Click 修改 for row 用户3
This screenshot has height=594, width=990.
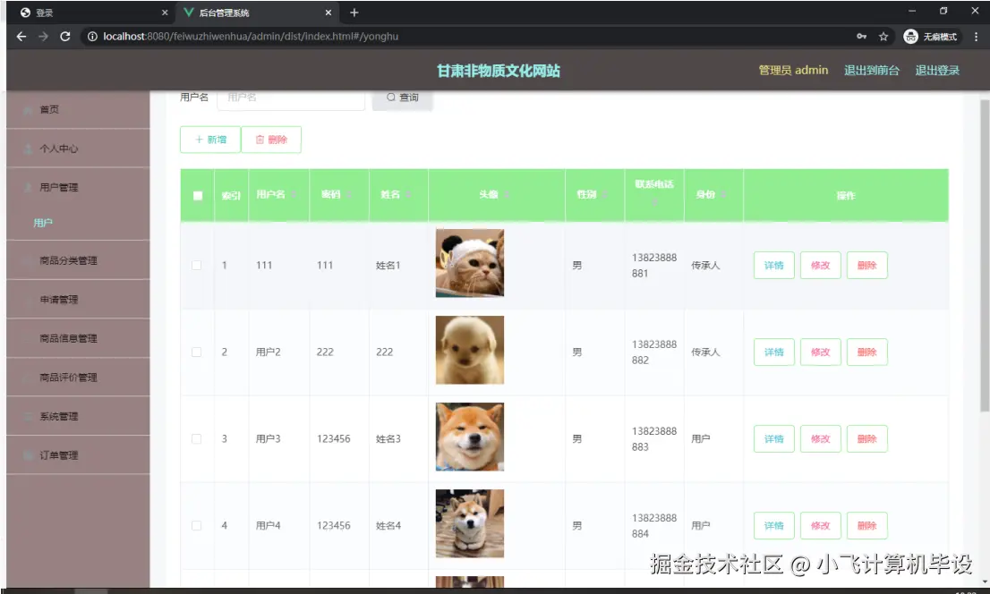[x=820, y=438]
